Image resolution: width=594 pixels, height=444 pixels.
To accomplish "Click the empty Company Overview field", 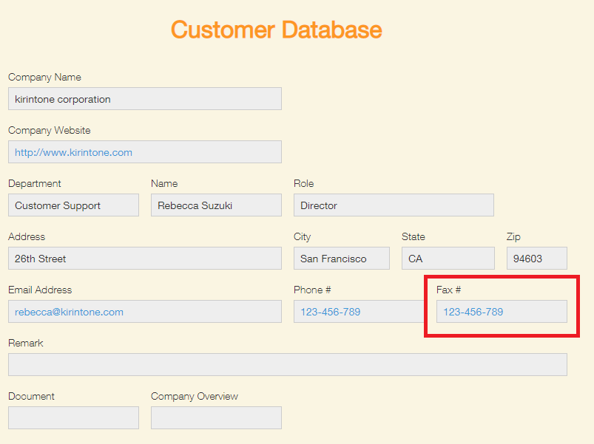I will [215, 417].
